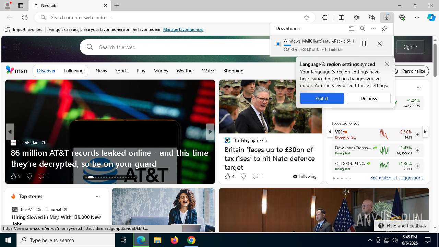Launch Firefox from the taskbar
Screen dimensions: 439x247
coord(175,240)
